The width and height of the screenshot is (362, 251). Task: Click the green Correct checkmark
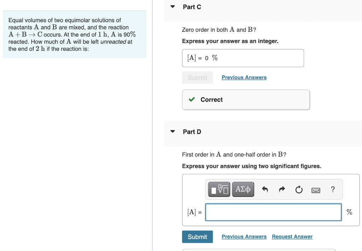pyautogui.click(x=191, y=99)
